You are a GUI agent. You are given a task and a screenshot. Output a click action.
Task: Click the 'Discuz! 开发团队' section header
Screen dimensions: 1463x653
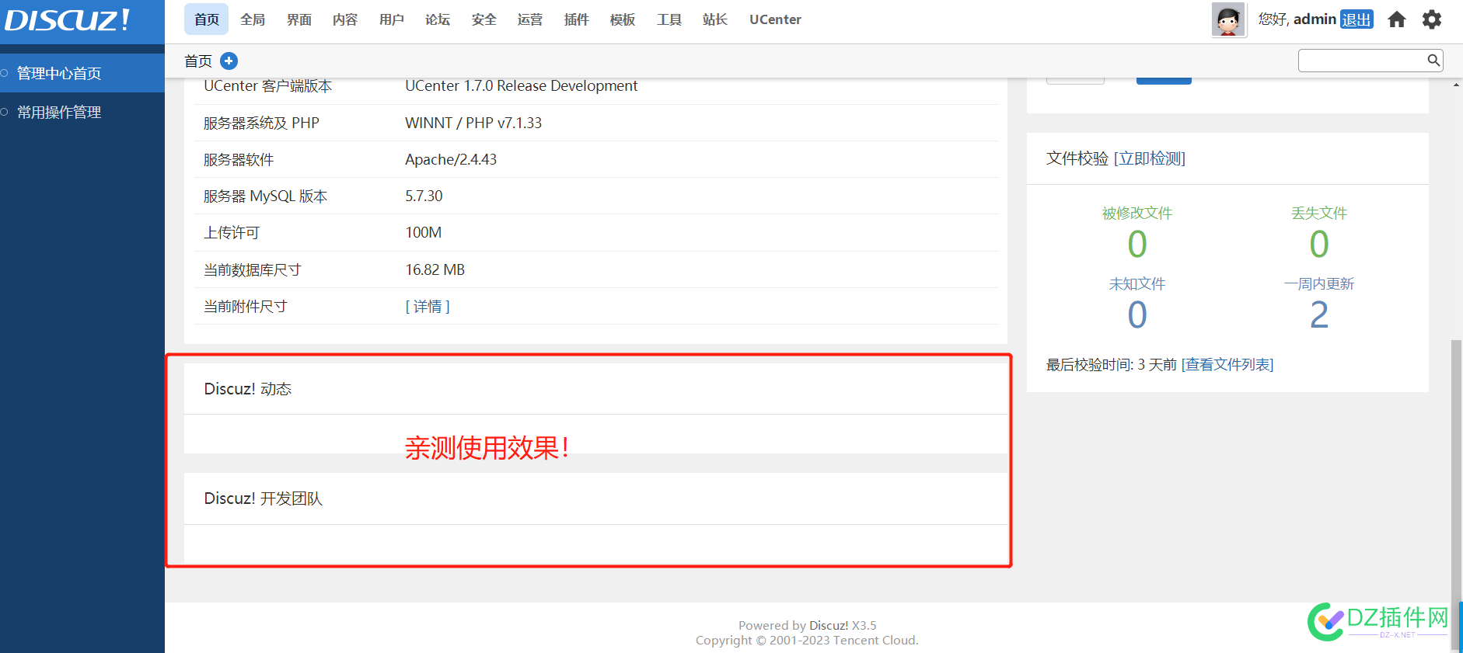263,498
